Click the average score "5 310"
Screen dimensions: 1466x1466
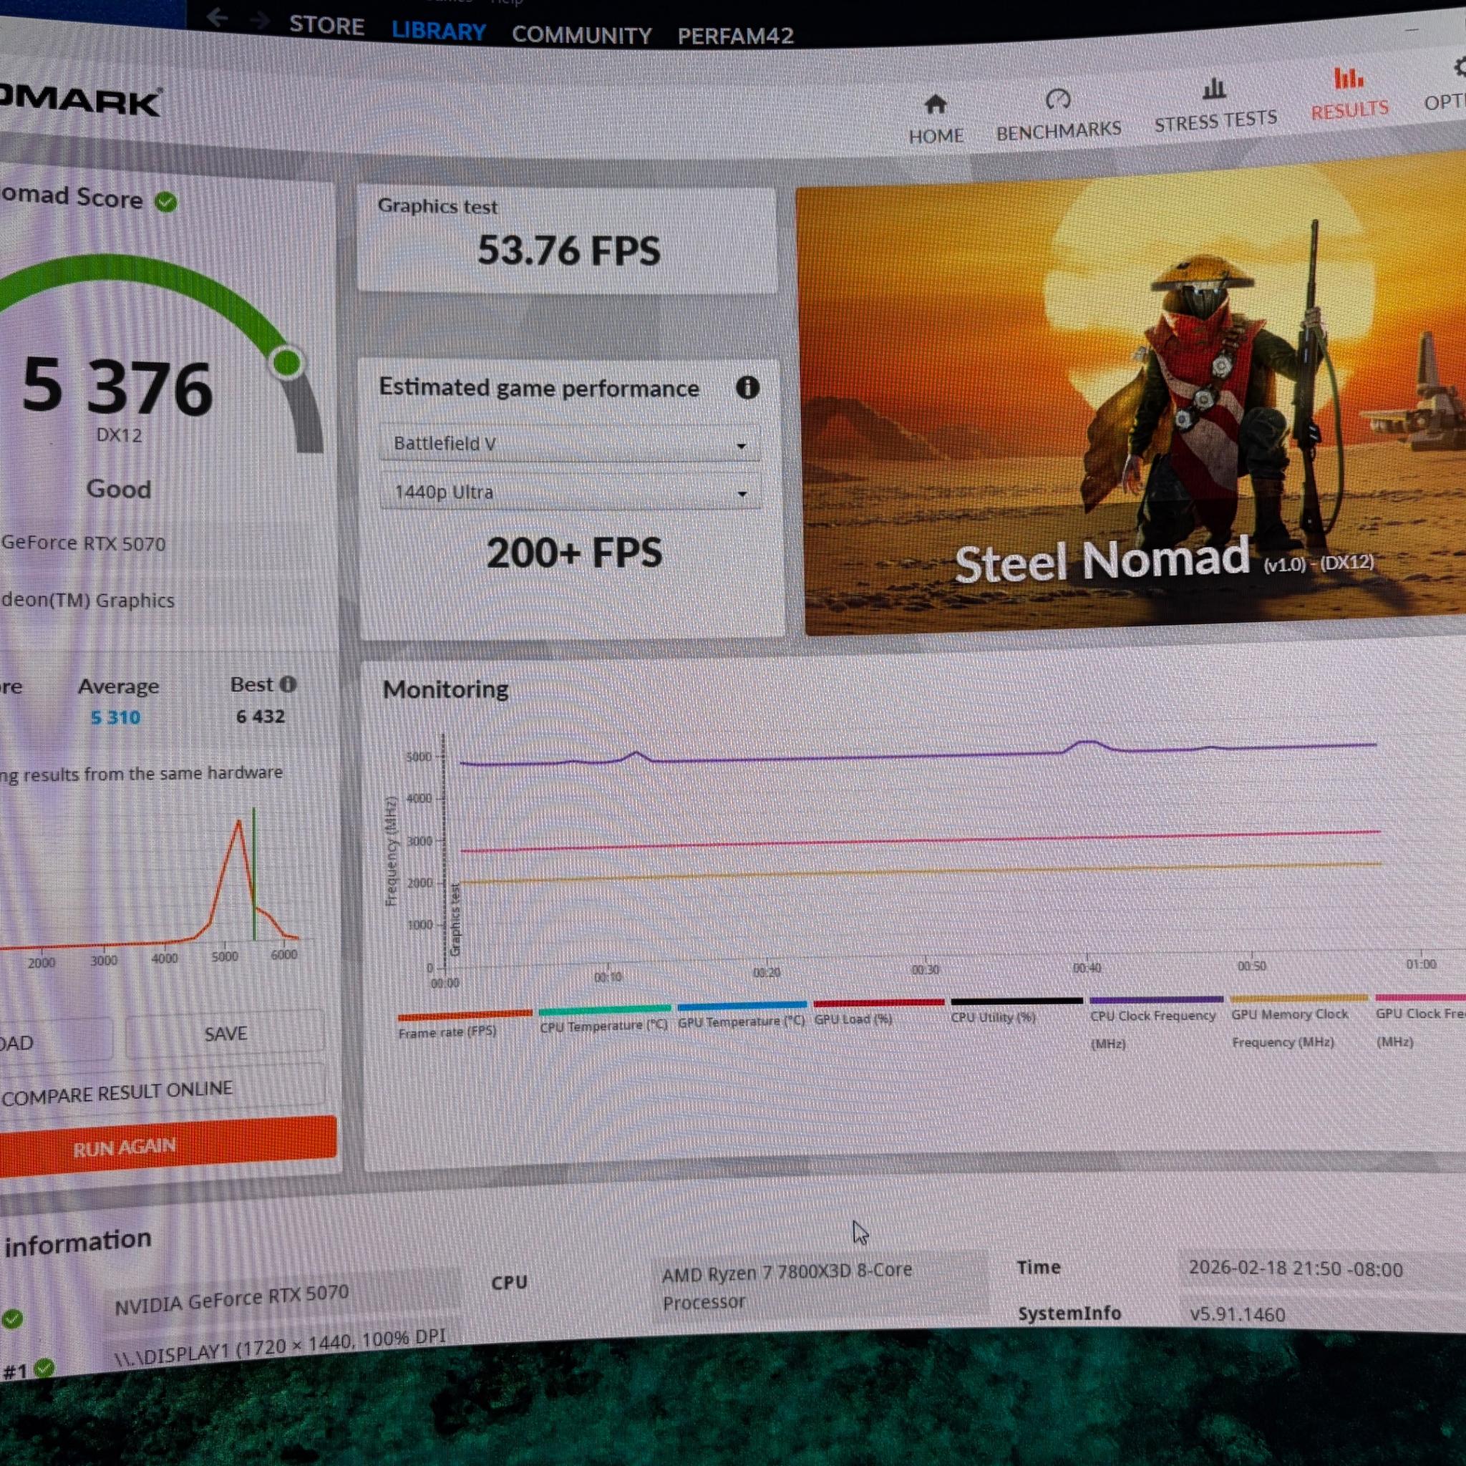tap(115, 717)
